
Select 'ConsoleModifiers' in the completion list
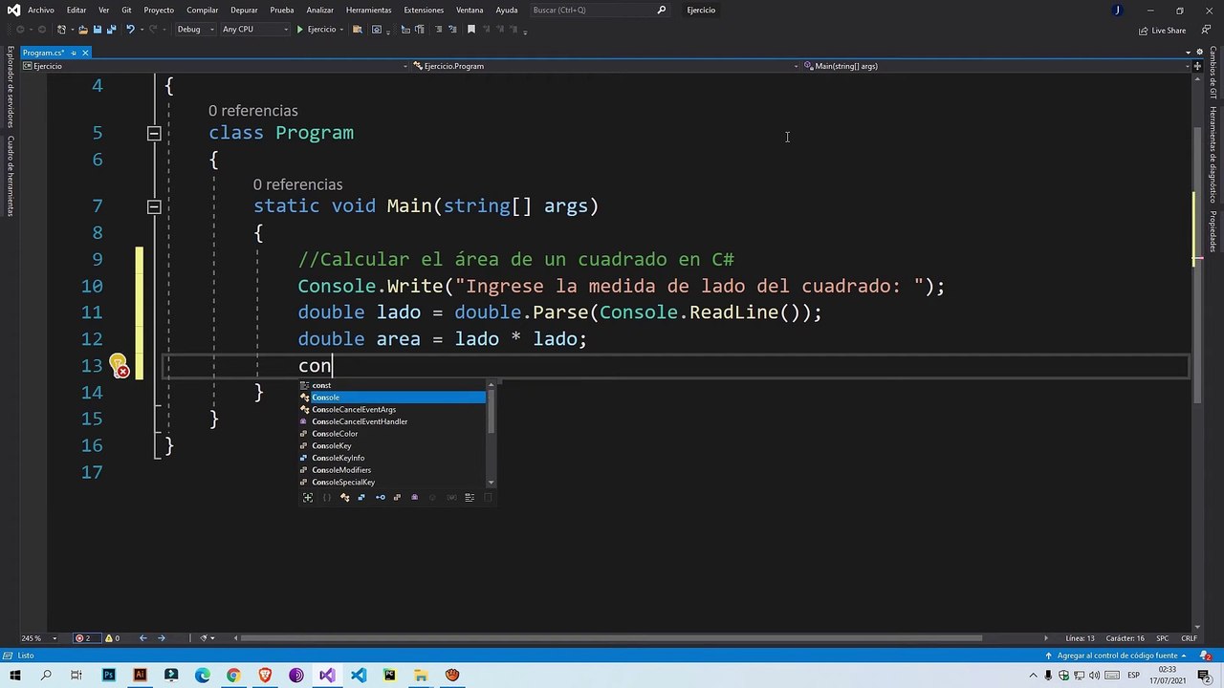coord(392,470)
